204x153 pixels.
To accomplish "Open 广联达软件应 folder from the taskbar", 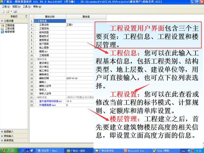I will click(x=108, y=151).
